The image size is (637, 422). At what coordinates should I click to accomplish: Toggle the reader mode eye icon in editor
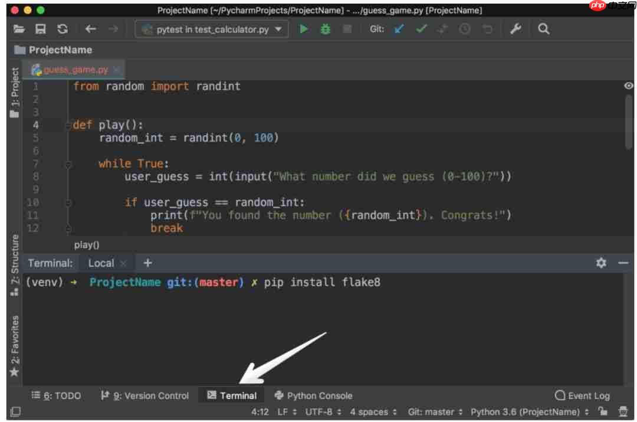point(627,86)
